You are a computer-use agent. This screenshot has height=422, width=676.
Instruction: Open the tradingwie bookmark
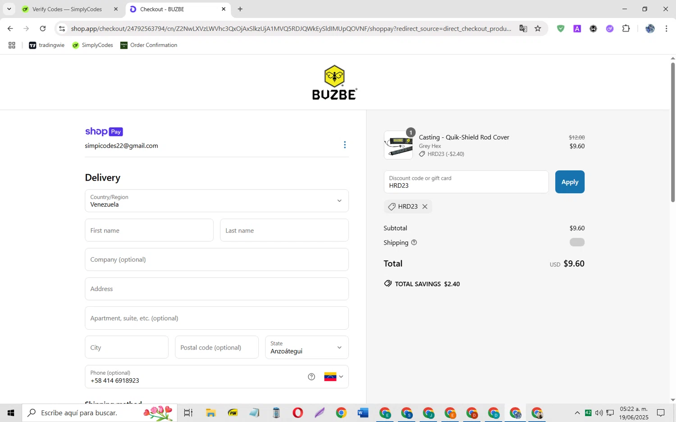coord(47,45)
